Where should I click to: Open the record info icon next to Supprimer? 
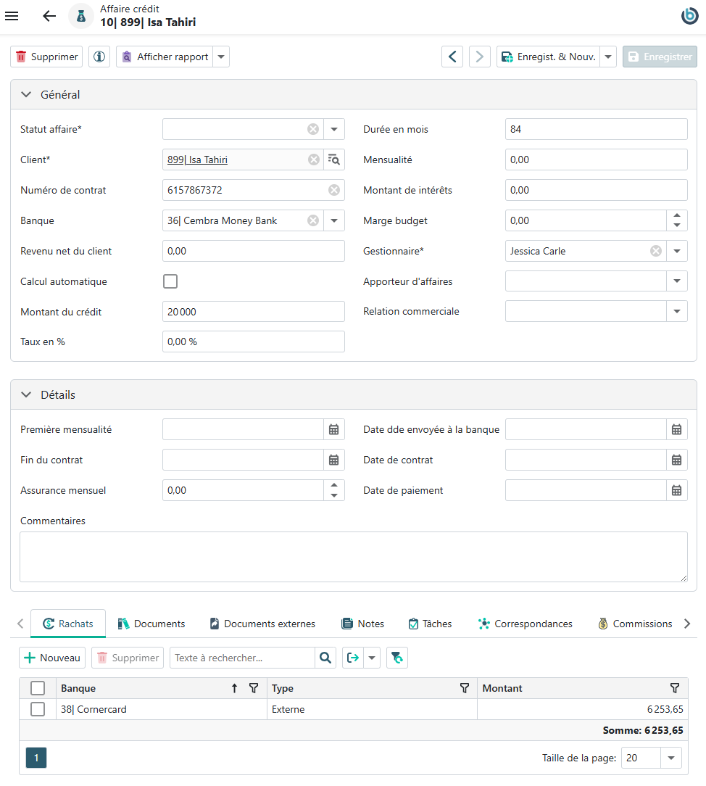click(x=99, y=57)
